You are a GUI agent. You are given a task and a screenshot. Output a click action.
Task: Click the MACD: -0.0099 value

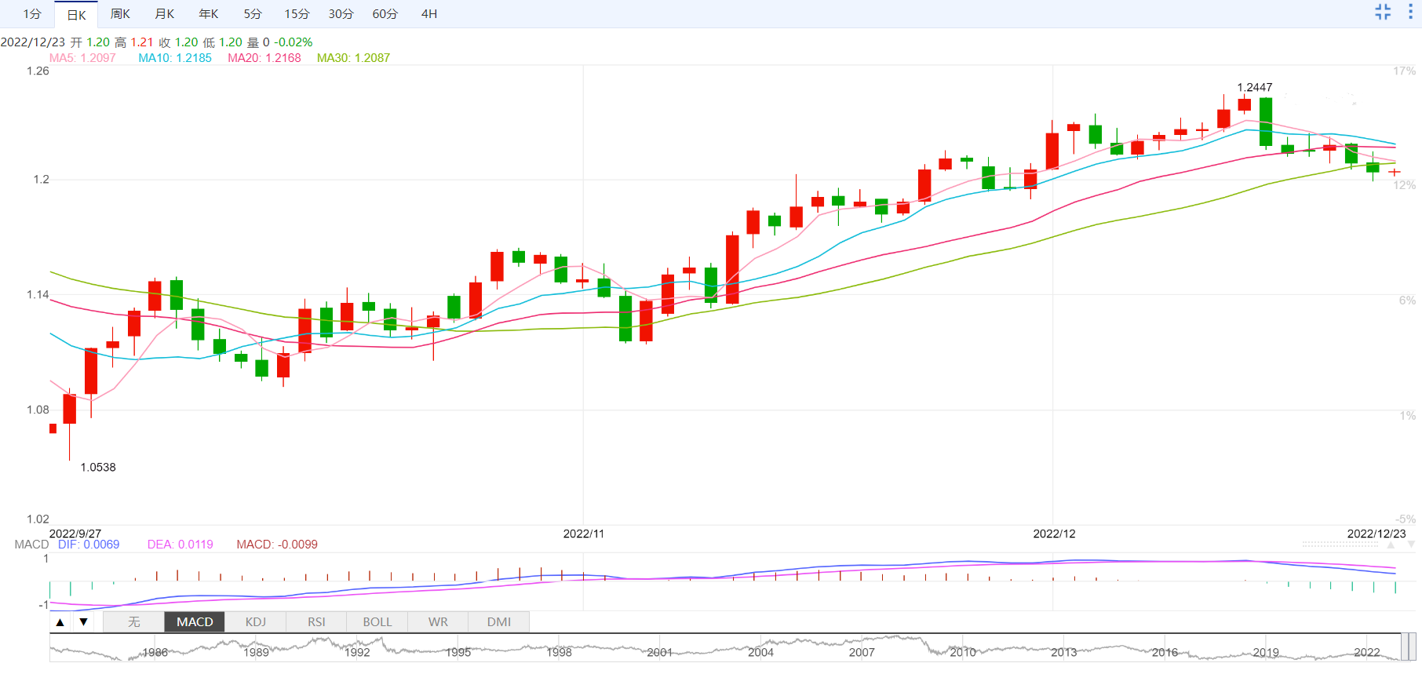[x=277, y=545]
